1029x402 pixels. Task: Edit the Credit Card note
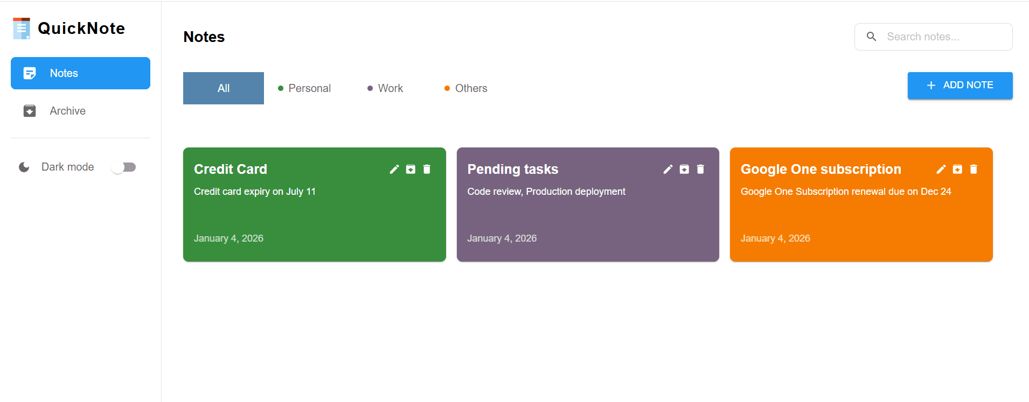pyautogui.click(x=394, y=170)
